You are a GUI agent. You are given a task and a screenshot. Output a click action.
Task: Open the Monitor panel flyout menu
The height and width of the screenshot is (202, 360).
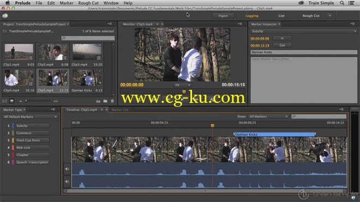point(240,24)
